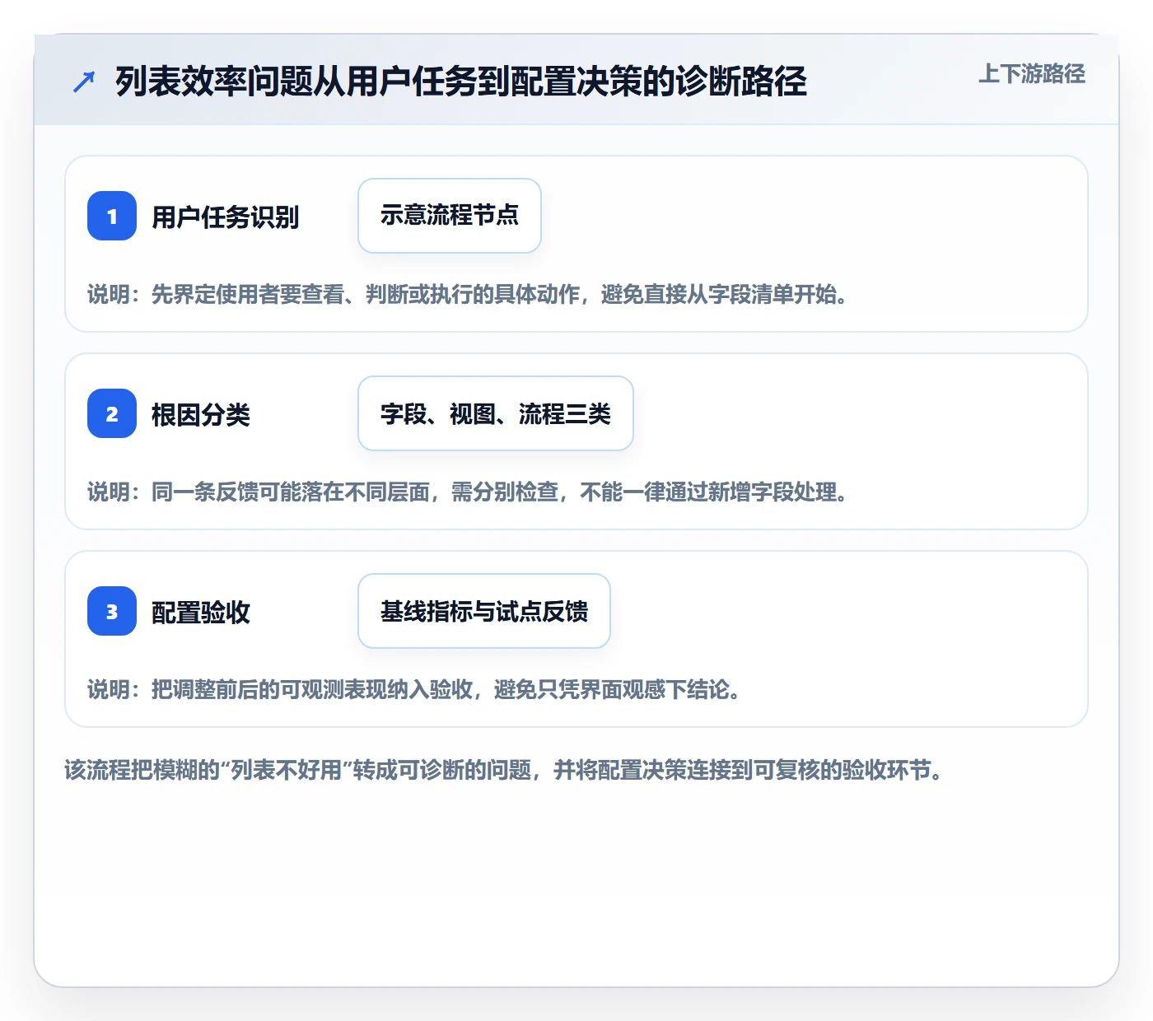Click the step 1 number badge

click(x=112, y=216)
